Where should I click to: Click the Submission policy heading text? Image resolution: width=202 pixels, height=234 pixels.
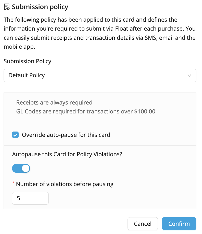[40, 7]
